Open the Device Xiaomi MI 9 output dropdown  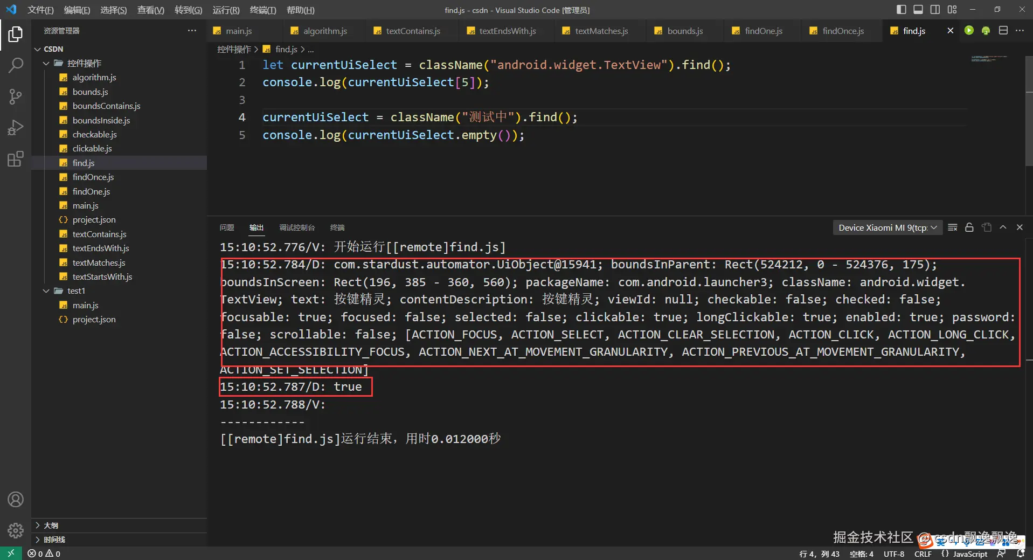point(887,228)
